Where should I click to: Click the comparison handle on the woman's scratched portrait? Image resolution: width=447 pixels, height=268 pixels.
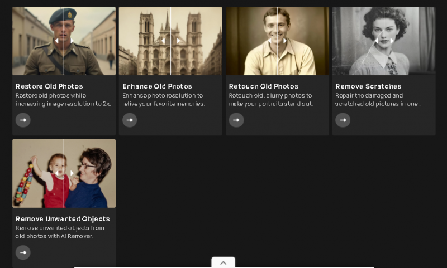click(384, 41)
